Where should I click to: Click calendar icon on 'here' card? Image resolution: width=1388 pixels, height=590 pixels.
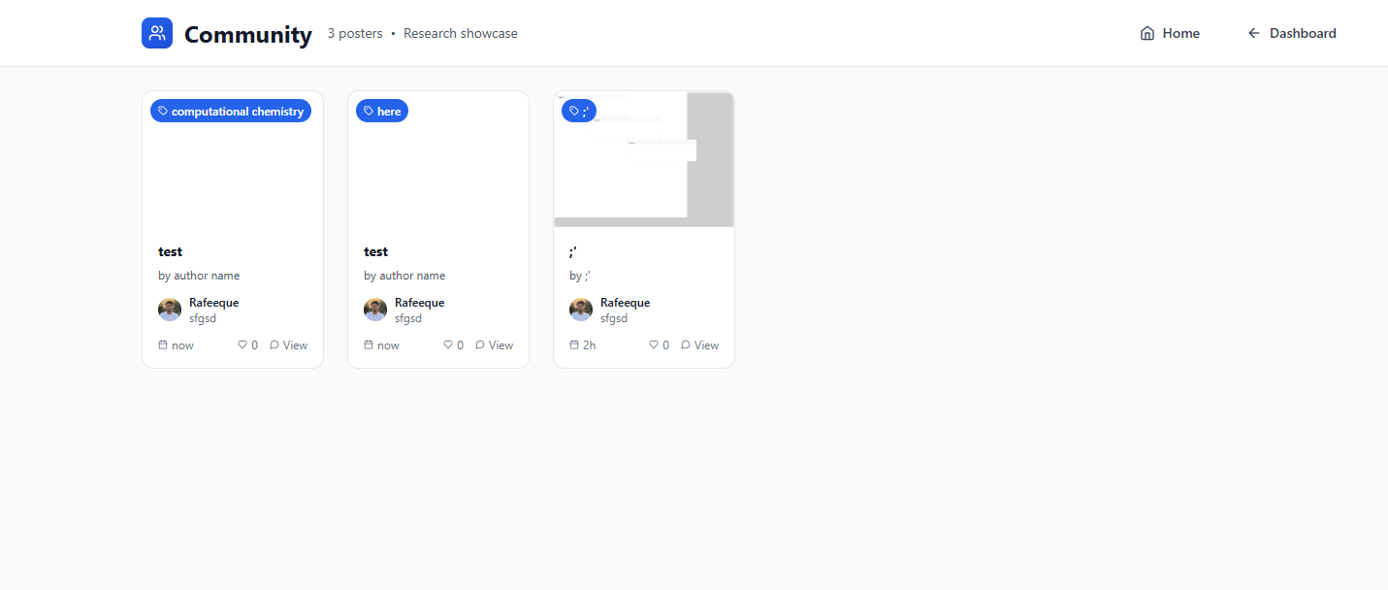click(x=369, y=344)
